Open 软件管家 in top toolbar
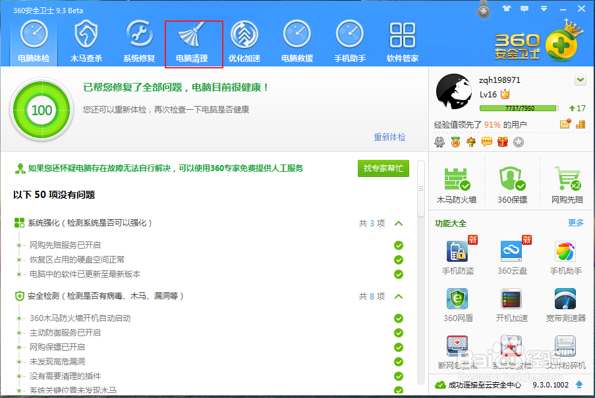Viewport: 595px width, 398px height. click(x=403, y=42)
